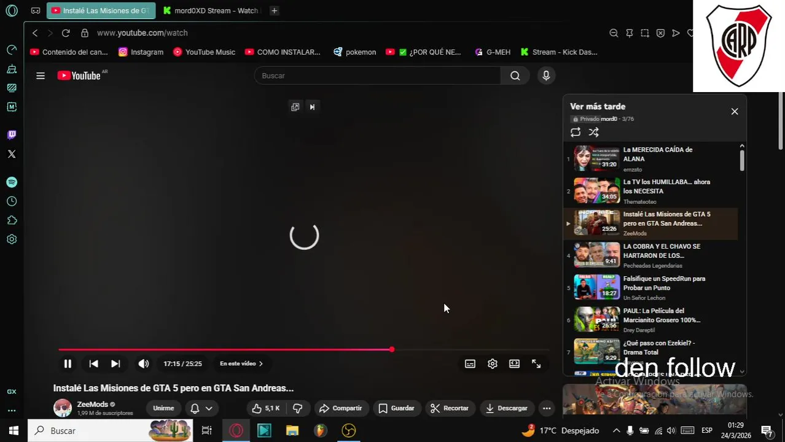Click the pin icon in the address bar
The image size is (785, 442).
point(629,33)
